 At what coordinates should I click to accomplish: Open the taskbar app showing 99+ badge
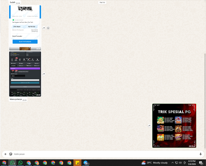86,163
